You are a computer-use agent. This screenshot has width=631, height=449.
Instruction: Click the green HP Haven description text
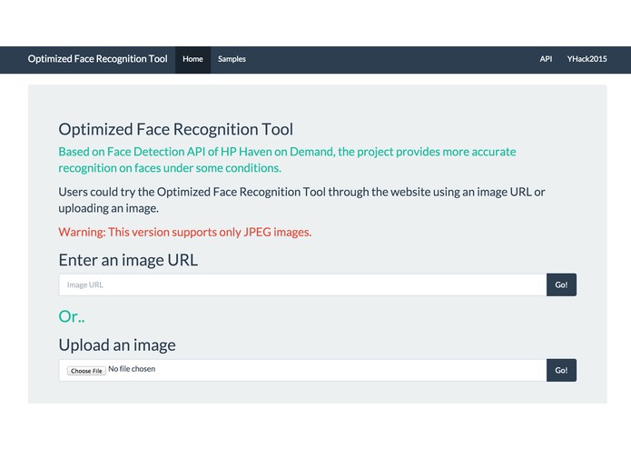click(287, 160)
